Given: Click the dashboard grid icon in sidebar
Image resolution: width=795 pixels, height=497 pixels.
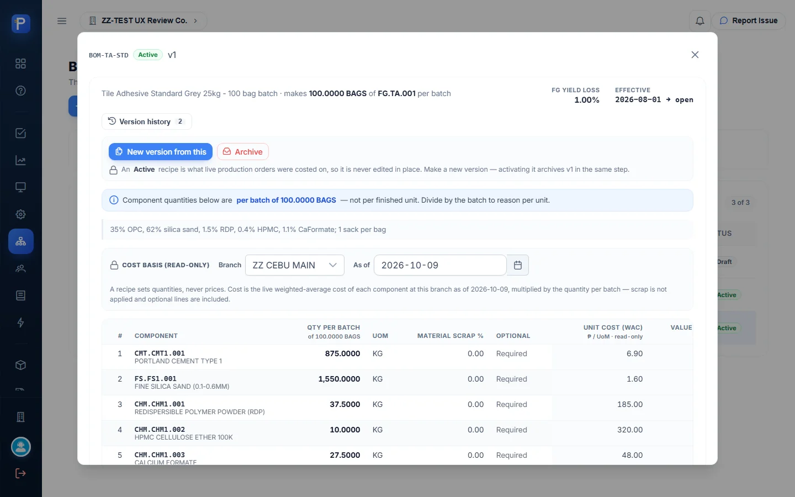Looking at the screenshot, I should tap(21, 64).
